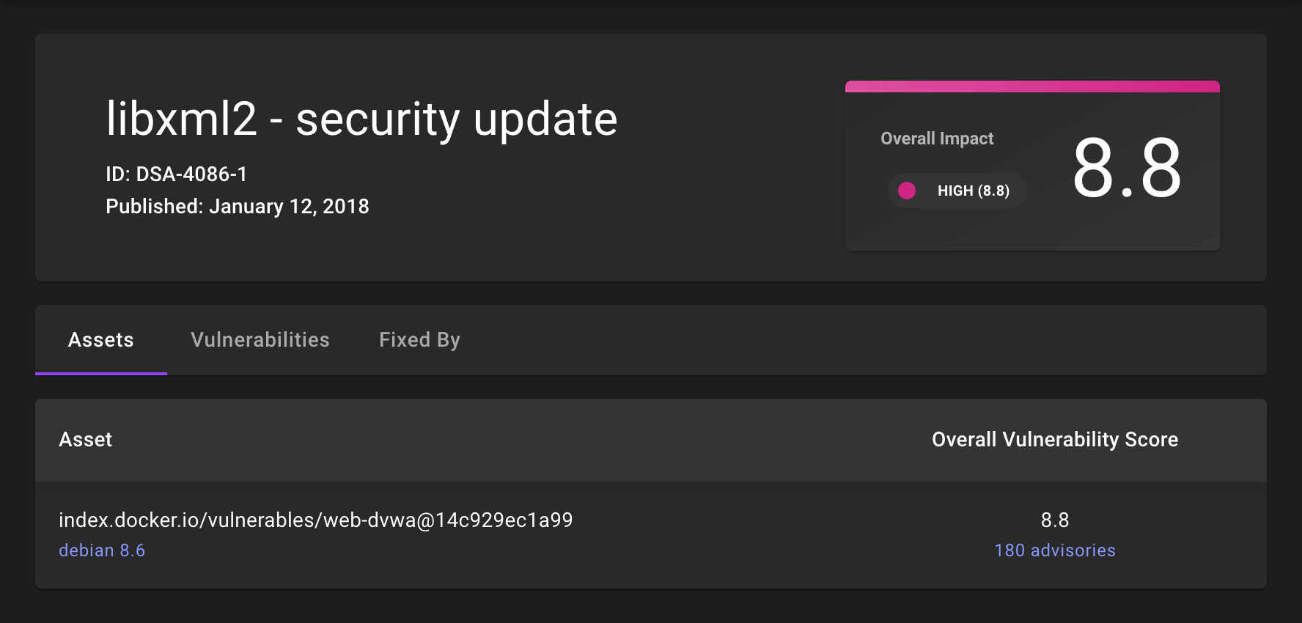Screen dimensions: 1302x623
Task: Switch to the Fixed By tab
Action: (x=419, y=339)
